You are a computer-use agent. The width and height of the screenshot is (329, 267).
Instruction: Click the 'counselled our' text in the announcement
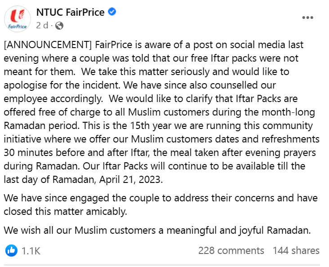tap(243, 85)
